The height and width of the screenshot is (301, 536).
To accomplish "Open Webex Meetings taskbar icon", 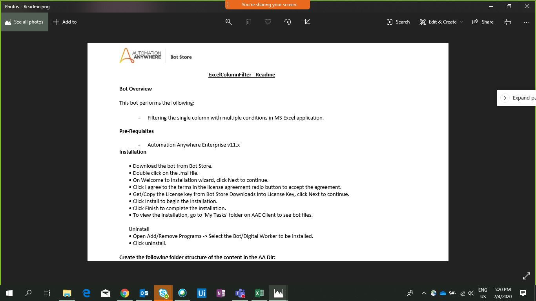I will click(182, 293).
